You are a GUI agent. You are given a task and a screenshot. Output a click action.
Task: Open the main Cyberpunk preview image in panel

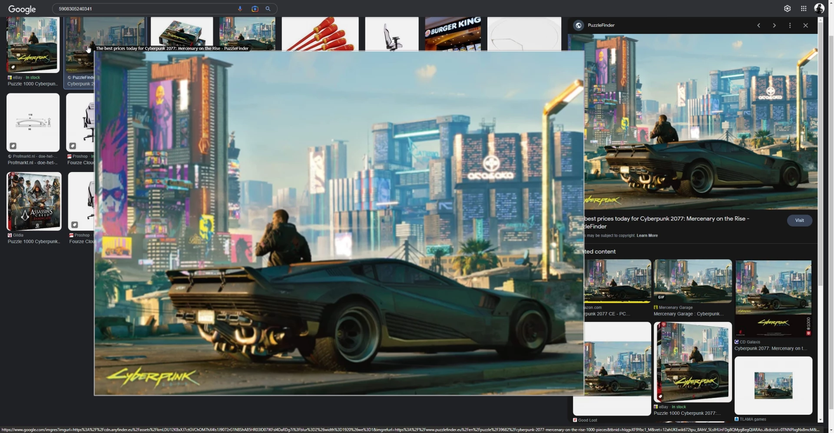(x=701, y=122)
